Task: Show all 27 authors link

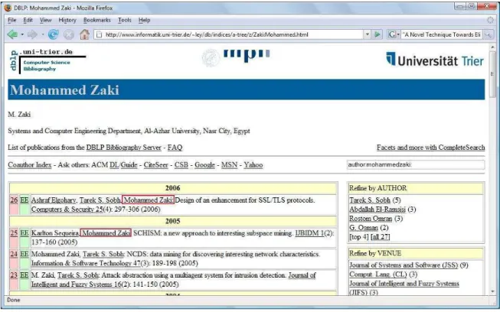Action: 380,236
